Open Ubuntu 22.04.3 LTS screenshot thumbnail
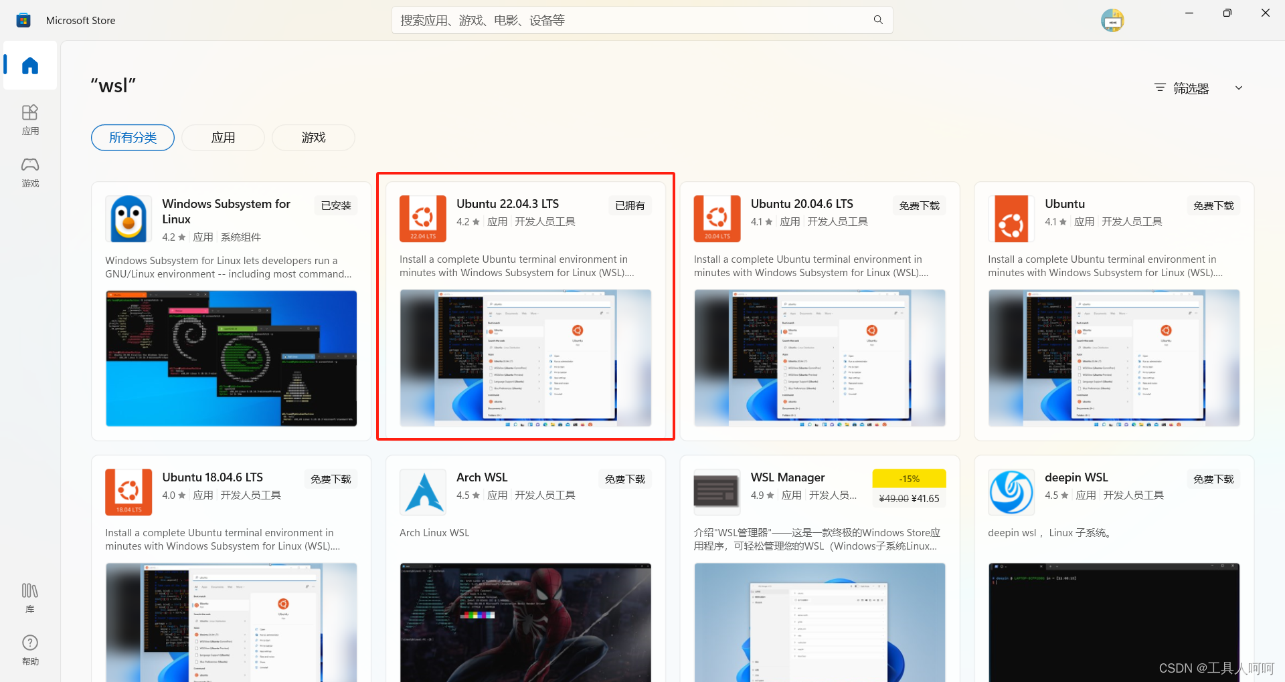 tap(525, 358)
